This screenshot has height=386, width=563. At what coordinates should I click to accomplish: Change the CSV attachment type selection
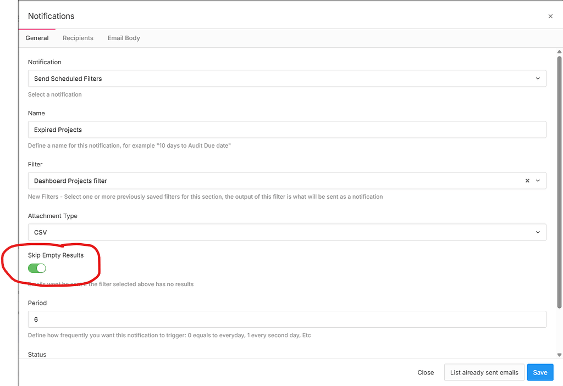tap(287, 232)
